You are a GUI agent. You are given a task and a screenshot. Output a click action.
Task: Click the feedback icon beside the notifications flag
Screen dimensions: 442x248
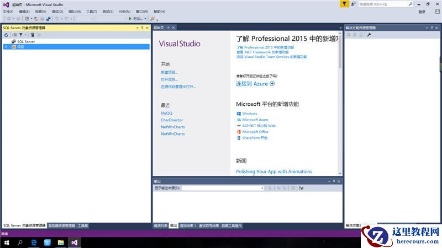tap(353, 4)
